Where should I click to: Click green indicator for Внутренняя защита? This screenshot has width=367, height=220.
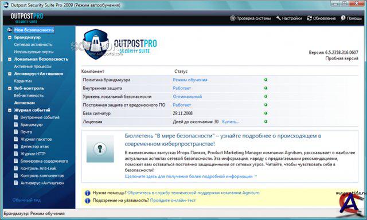[266, 88]
